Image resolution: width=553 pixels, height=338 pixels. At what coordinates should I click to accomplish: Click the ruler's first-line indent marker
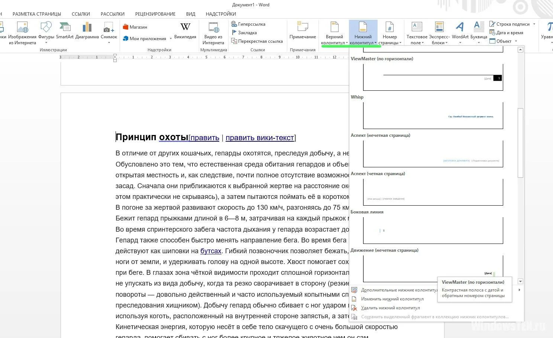pos(115,56)
